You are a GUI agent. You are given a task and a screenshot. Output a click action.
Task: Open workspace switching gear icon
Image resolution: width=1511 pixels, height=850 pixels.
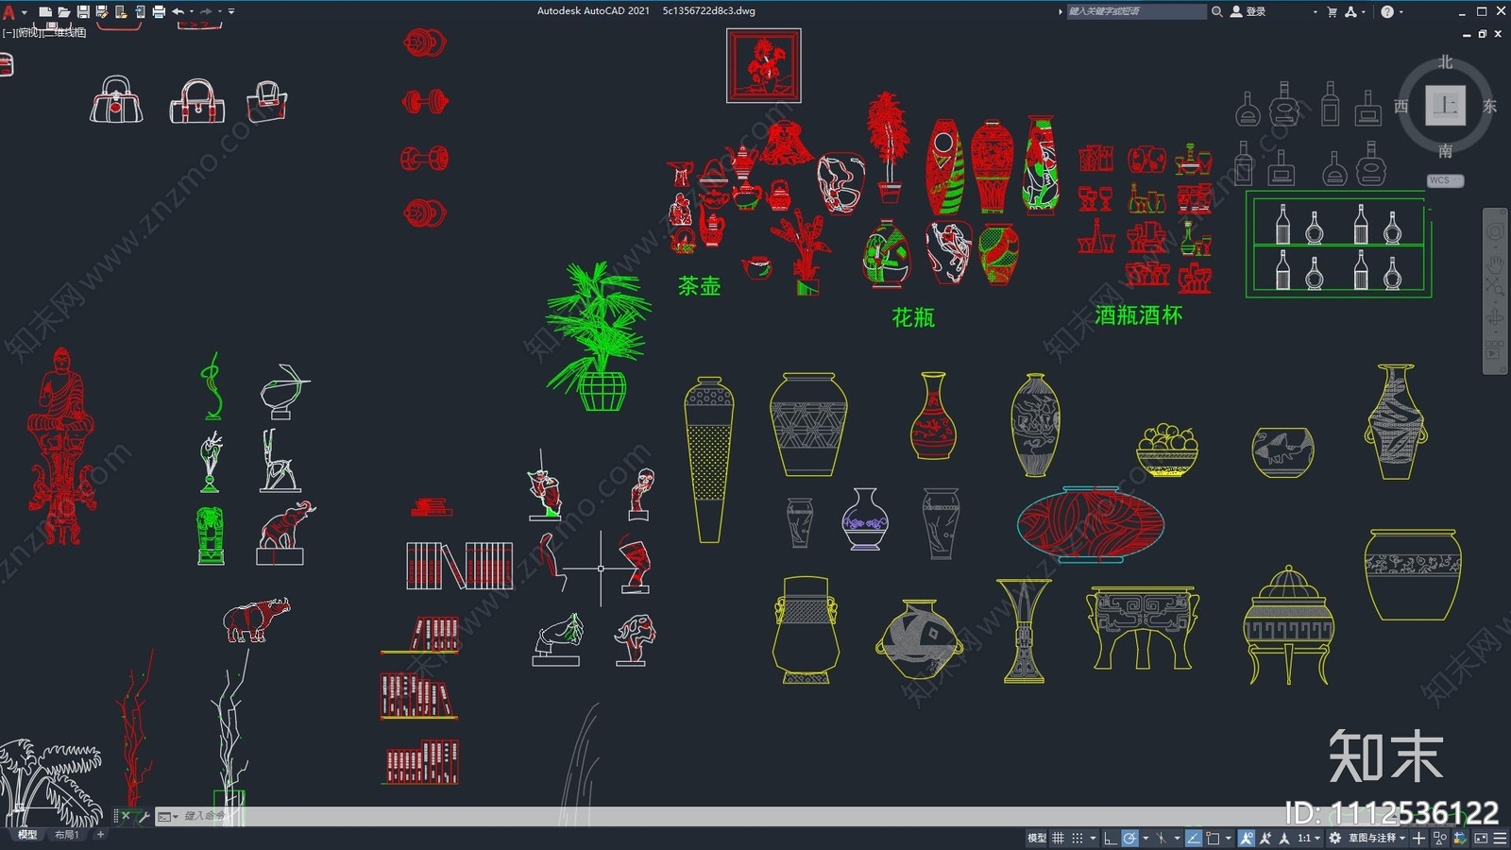click(1334, 838)
